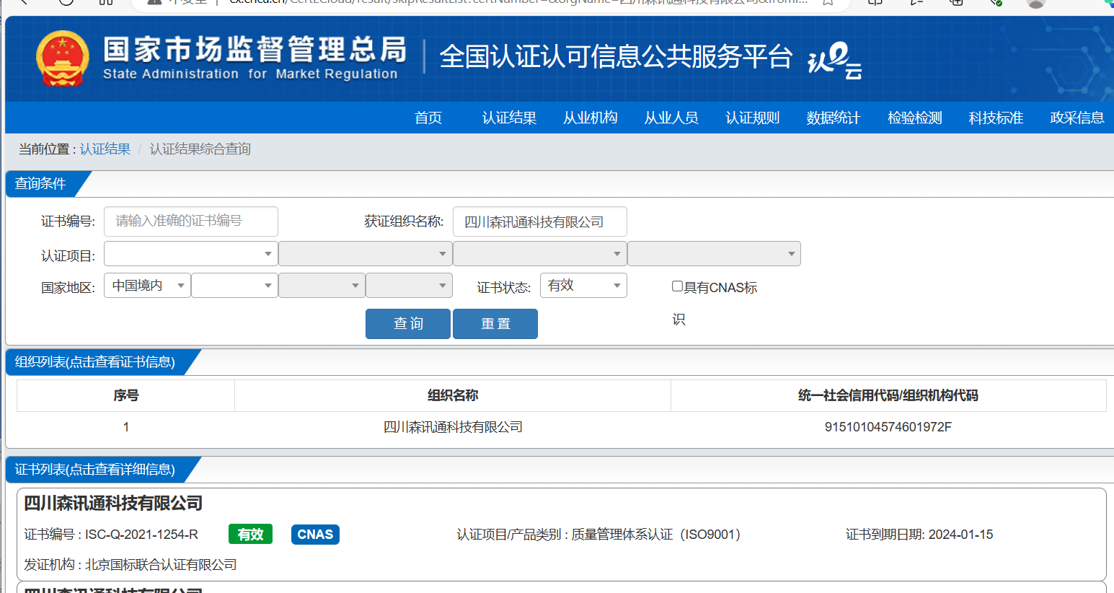Open the 政采信息 navigation menu
The width and height of the screenshot is (1114, 593).
(x=1077, y=118)
